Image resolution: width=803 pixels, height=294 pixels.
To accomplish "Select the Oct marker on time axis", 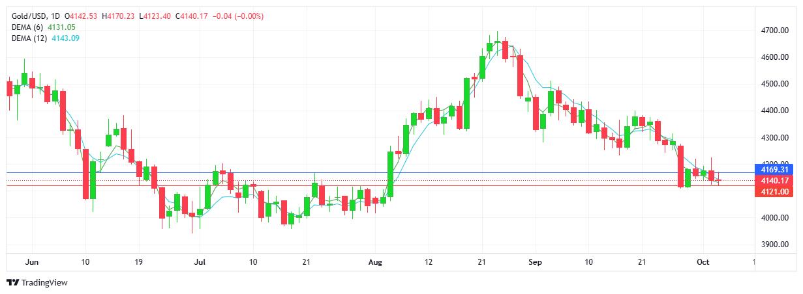I will (x=703, y=261).
